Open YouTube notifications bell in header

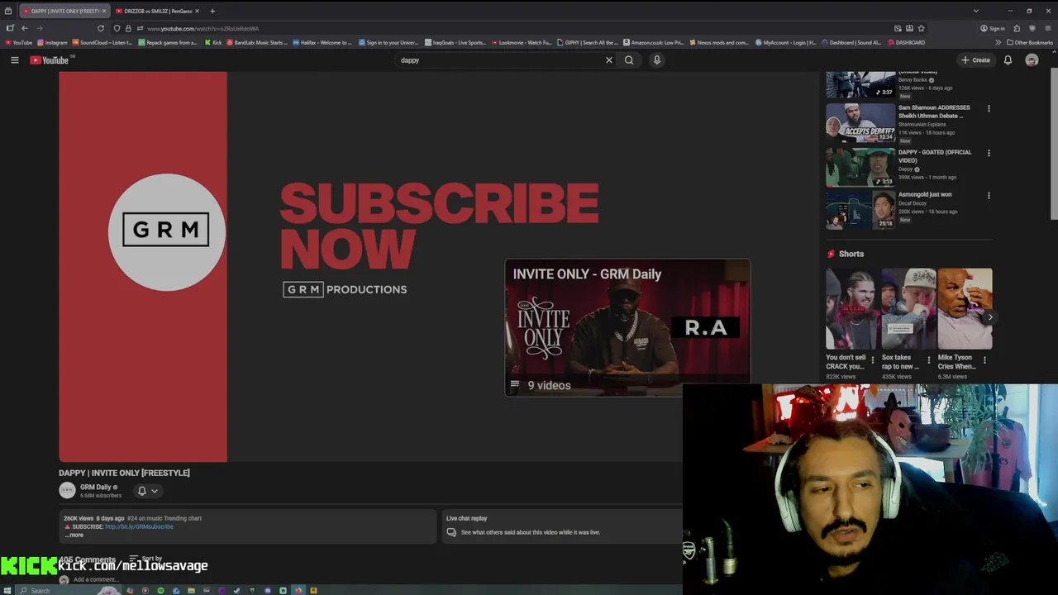point(1008,59)
